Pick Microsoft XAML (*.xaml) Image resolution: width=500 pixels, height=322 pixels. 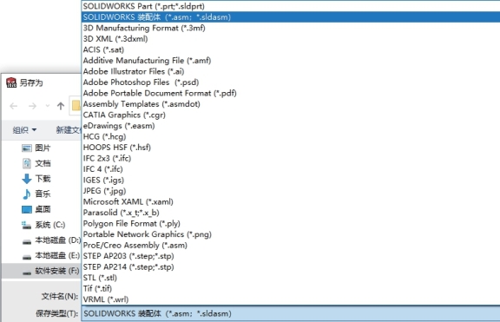click(291, 201)
